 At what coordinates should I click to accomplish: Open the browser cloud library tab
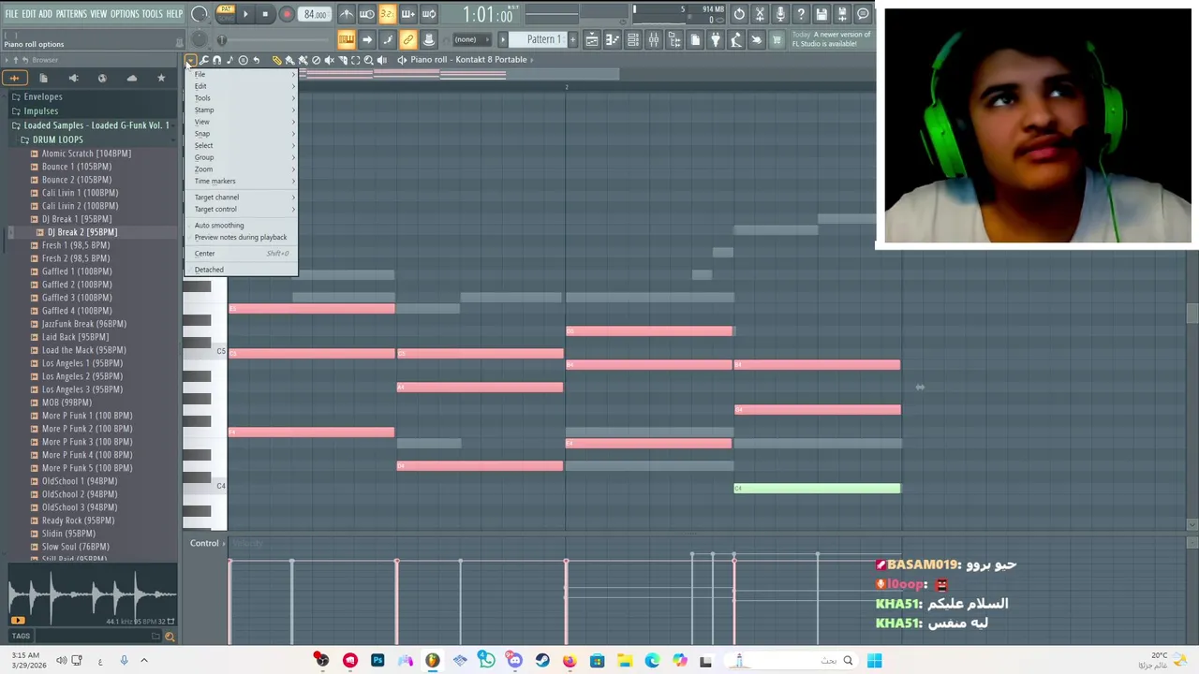(132, 79)
